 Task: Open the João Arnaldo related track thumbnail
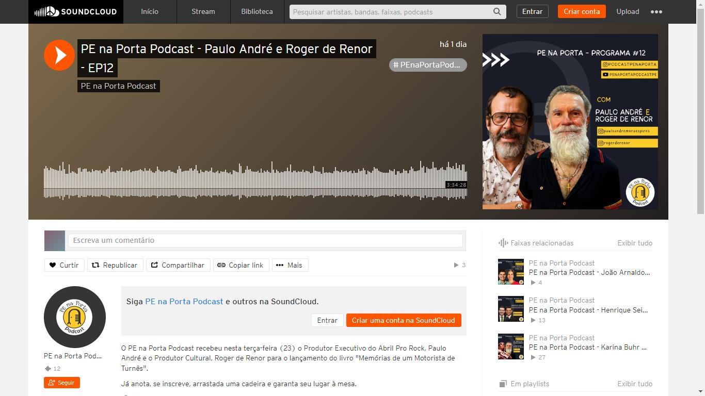[x=511, y=272]
